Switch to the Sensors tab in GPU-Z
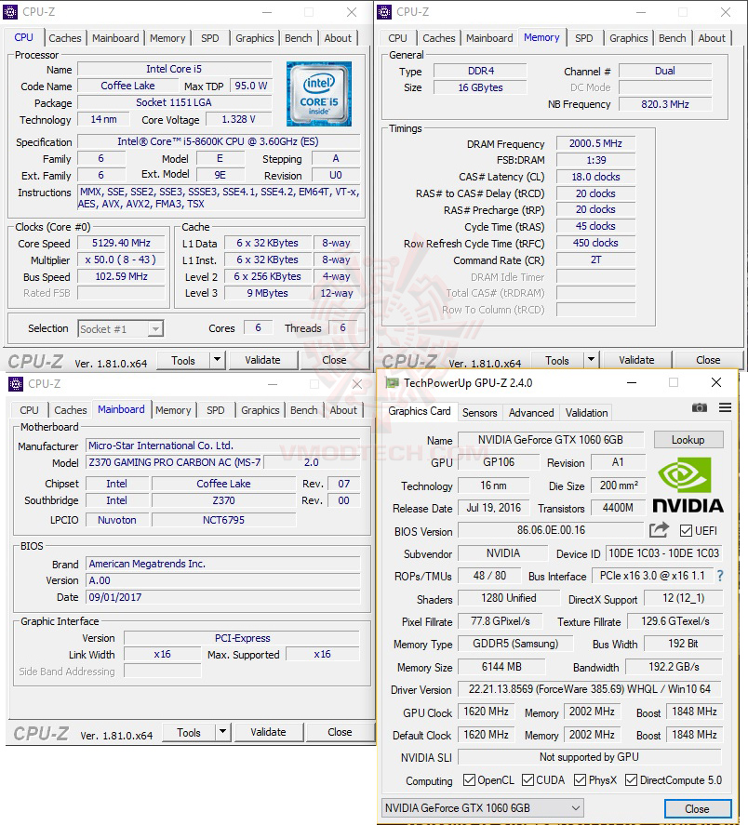The image size is (748, 825). 479,413
